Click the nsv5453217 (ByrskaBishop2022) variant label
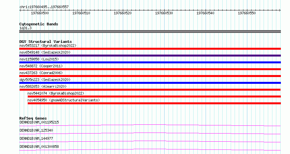The height and width of the screenshot is (154, 290). pyautogui.click(x=48, y=45)
